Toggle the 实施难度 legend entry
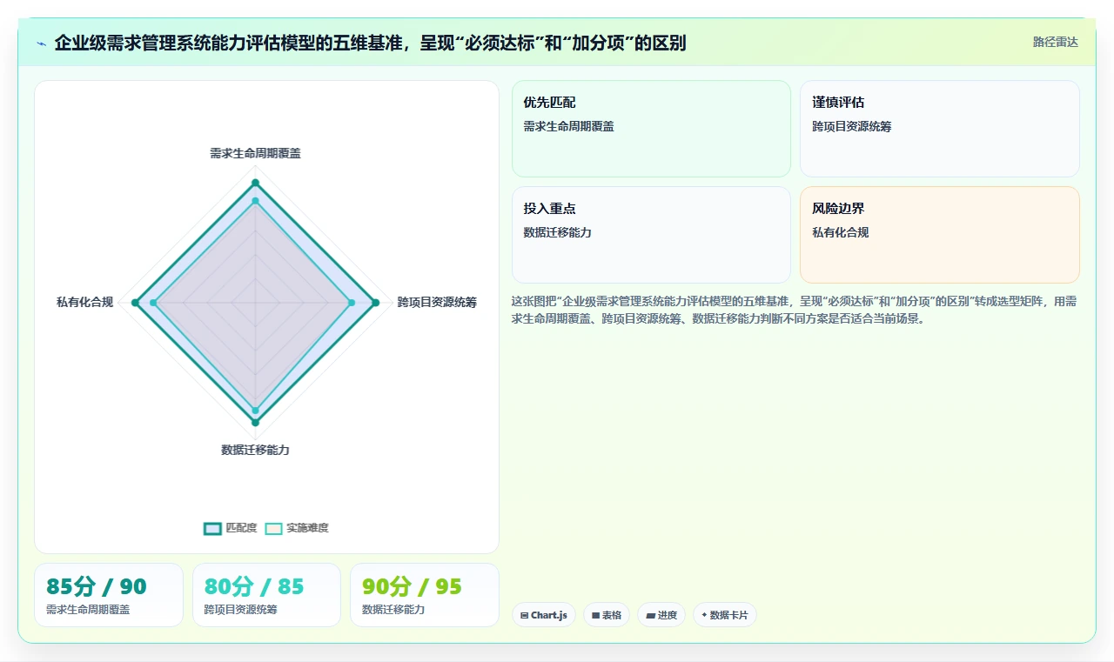This screenshot has height=662, width=1114. point(297,528)
